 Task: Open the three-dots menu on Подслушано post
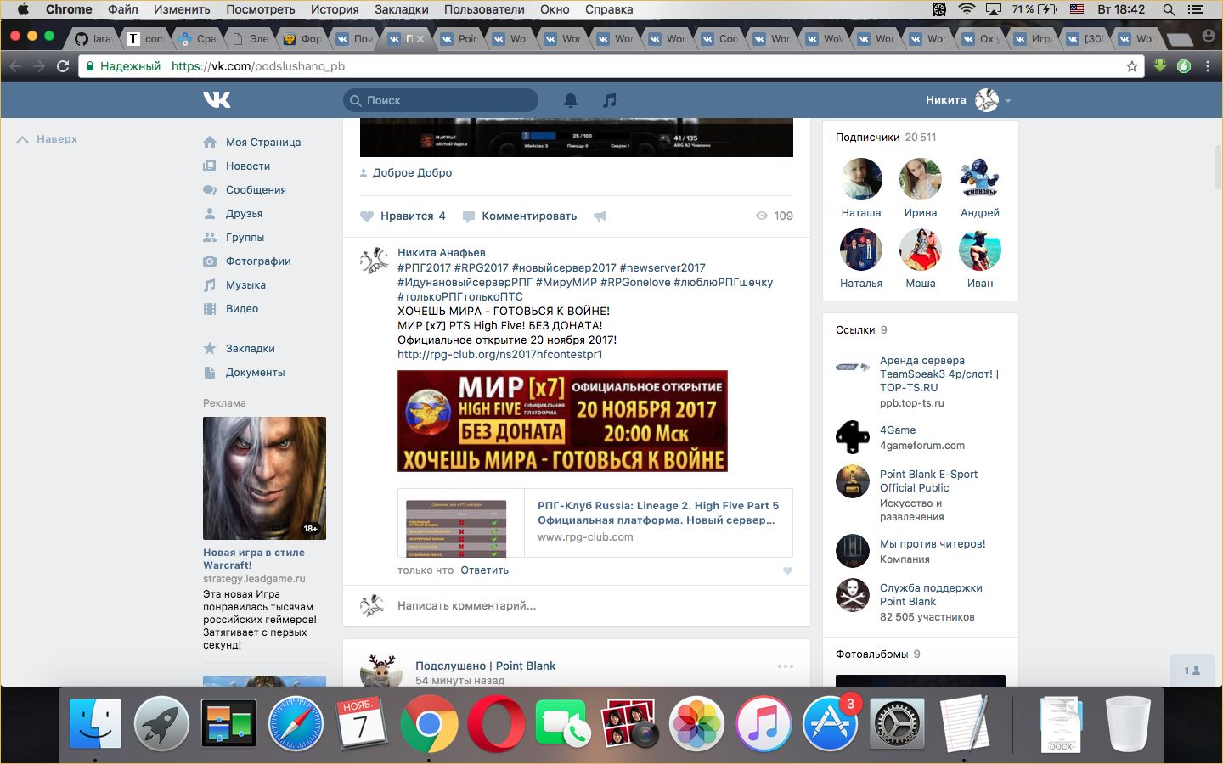point(786,666)
